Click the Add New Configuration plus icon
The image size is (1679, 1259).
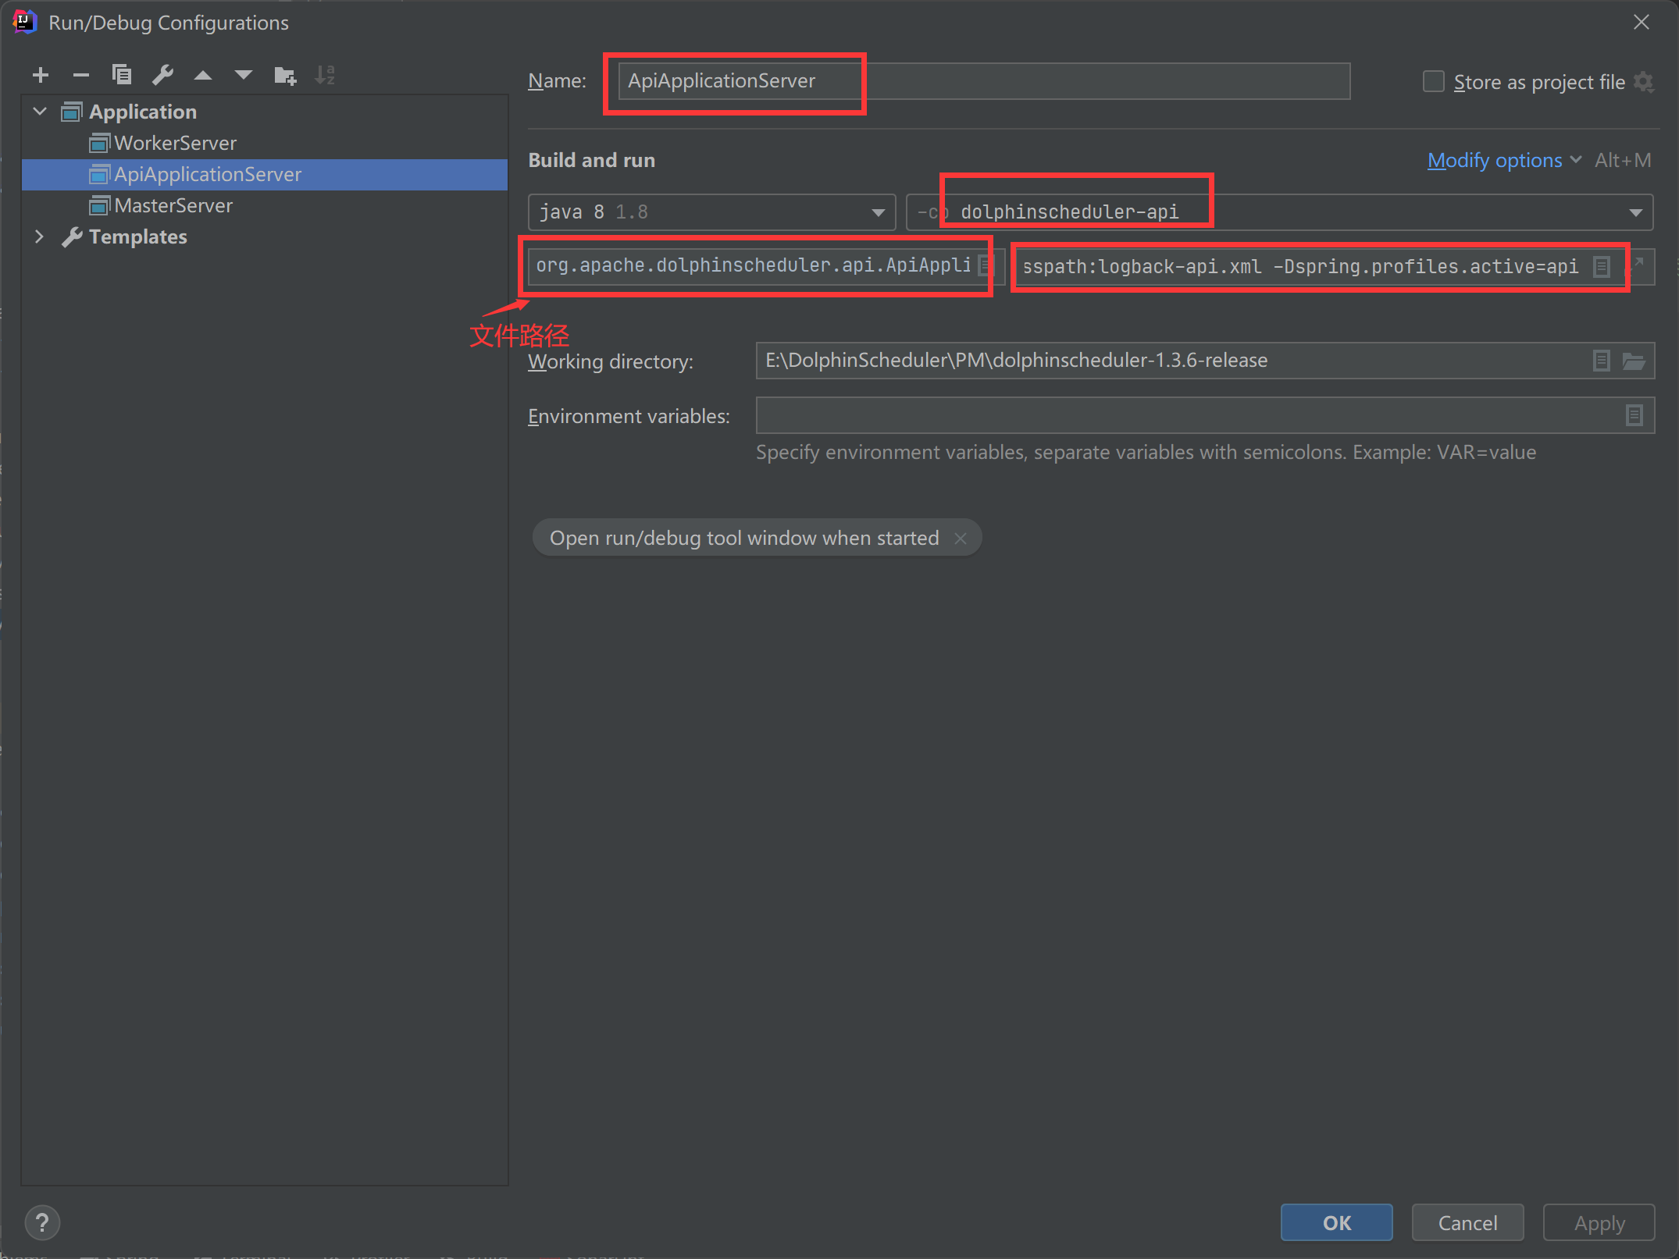pyautogui.click(x=41, y=75)
